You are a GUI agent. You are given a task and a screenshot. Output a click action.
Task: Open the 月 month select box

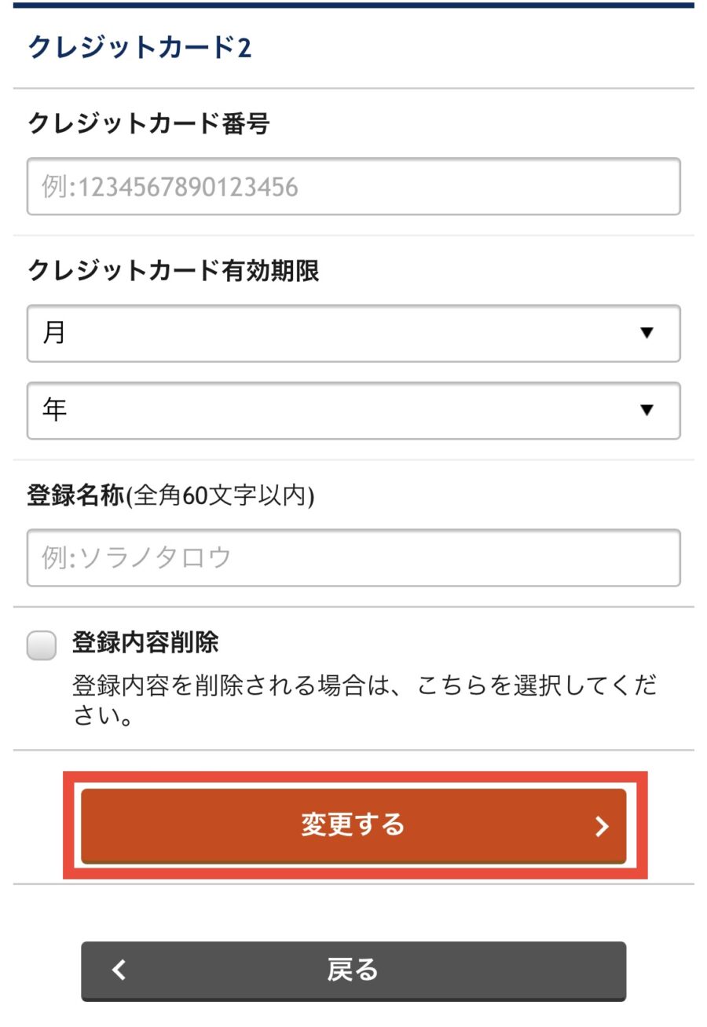pyautogui.click(x=353, y=333)
